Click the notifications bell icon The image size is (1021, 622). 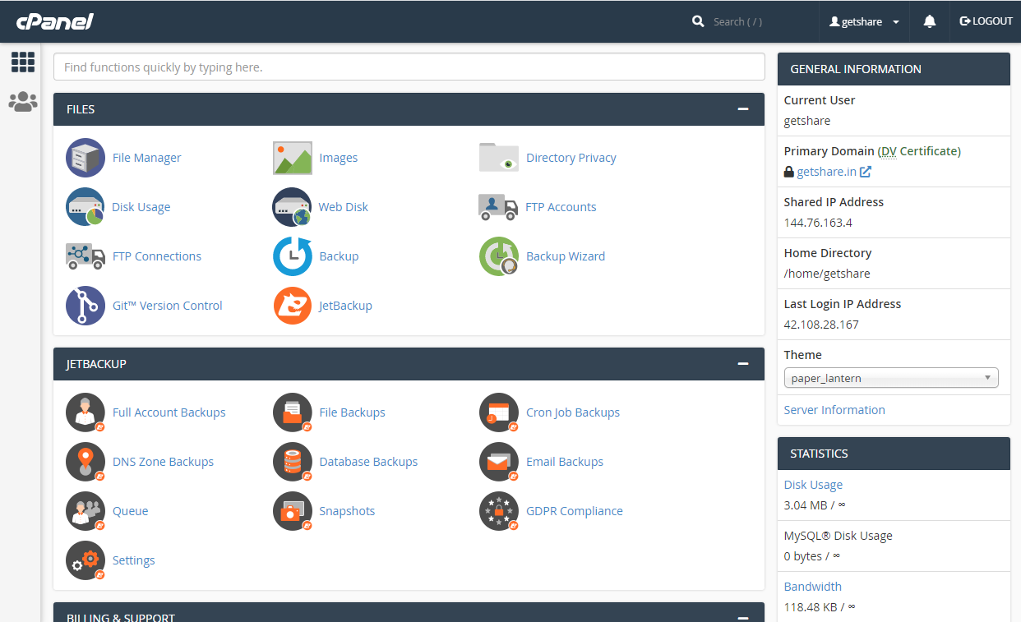[929, 21]
